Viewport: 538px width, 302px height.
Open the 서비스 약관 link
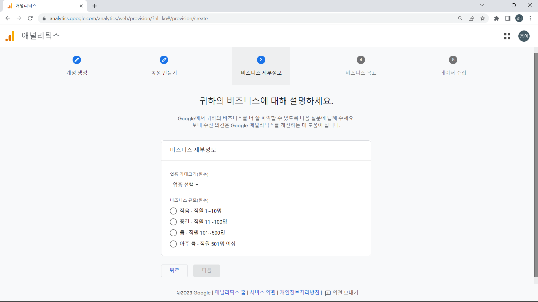263,292
